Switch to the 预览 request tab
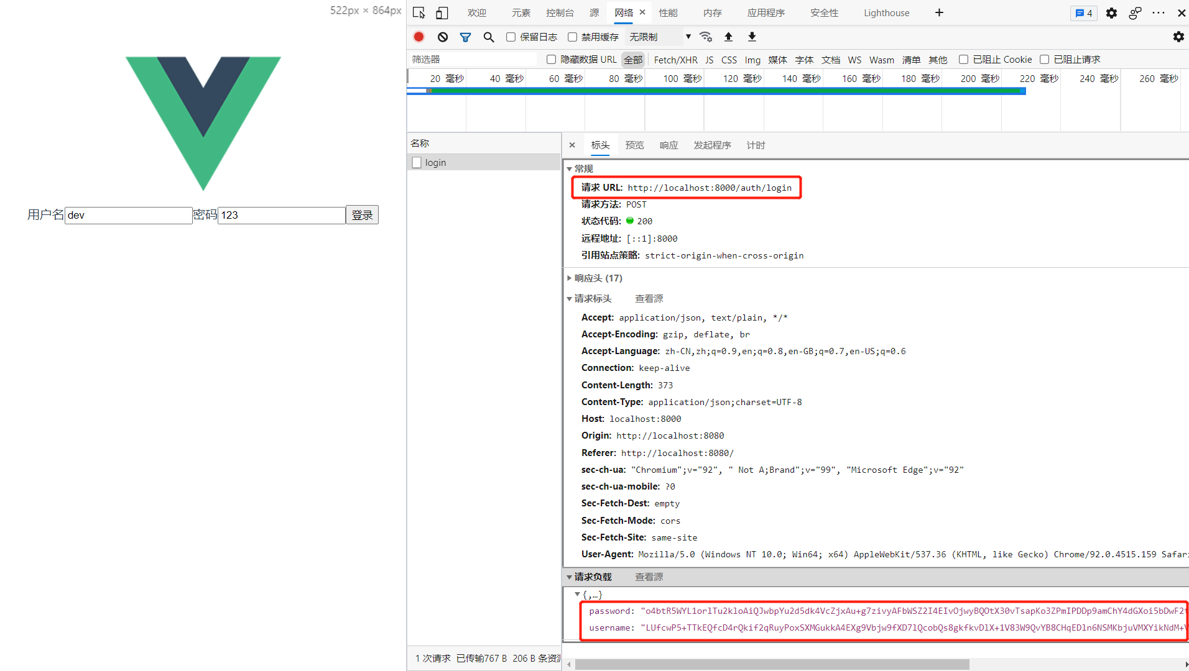The height and width of the screenshot is (671, 1189). pos(634,145)
